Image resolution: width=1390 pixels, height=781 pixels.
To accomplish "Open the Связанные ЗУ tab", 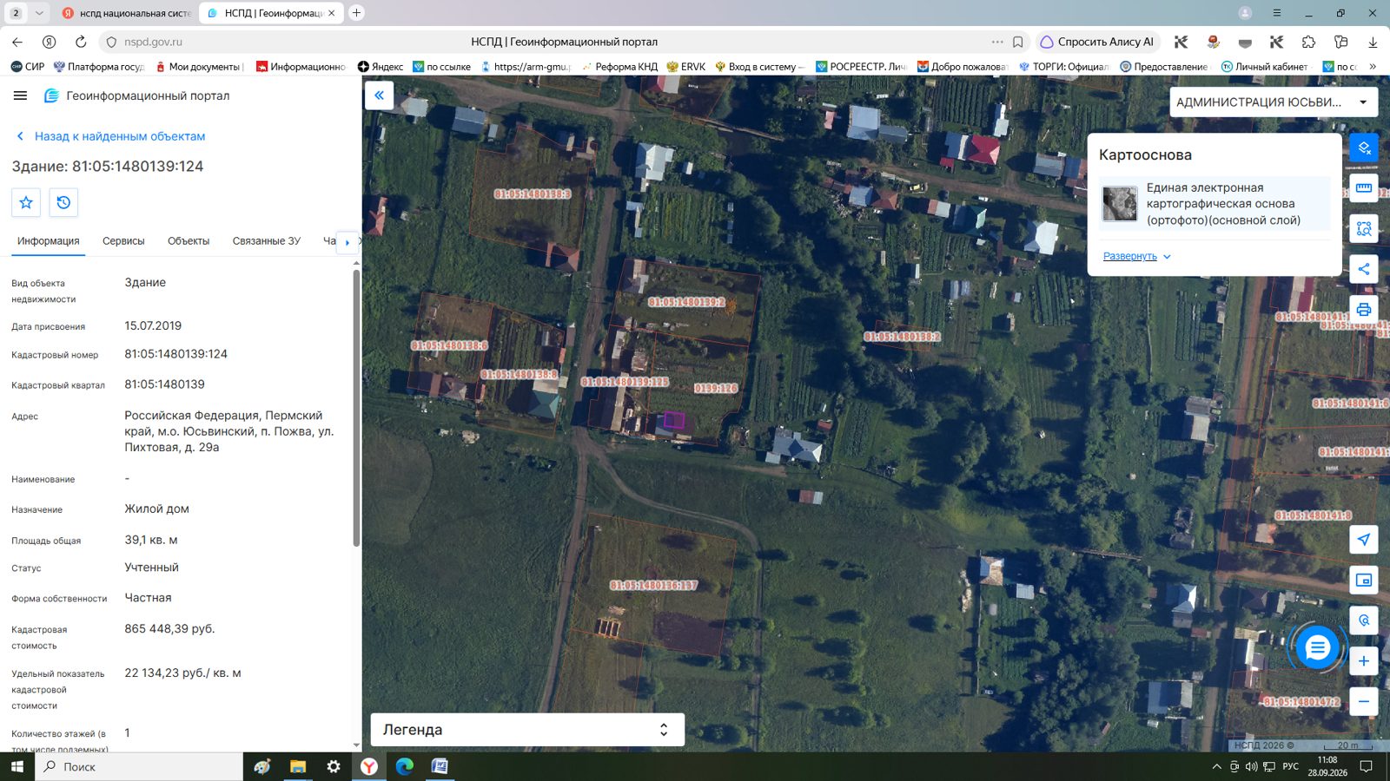I will pyautogui.click(x=267, y=241).
